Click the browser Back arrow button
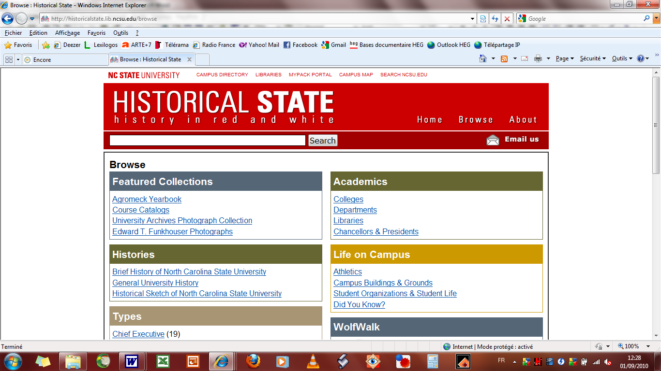The width and height of the screenshot is (661, 371). [x=8, y=19]
